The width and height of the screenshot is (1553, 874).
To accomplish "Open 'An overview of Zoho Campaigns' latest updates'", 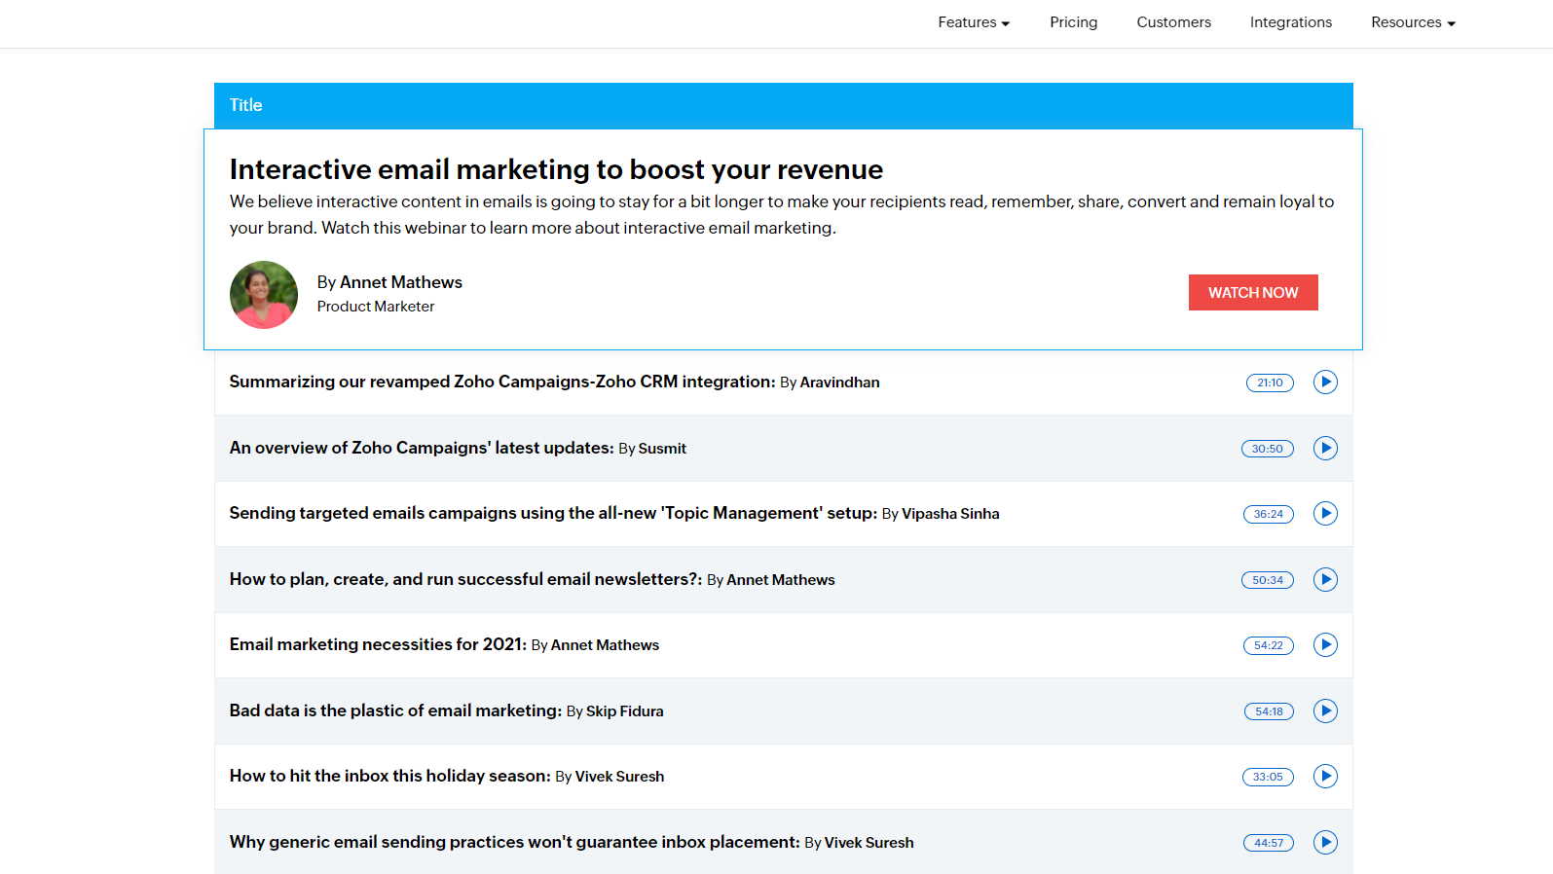I will [x=422, y=448].
